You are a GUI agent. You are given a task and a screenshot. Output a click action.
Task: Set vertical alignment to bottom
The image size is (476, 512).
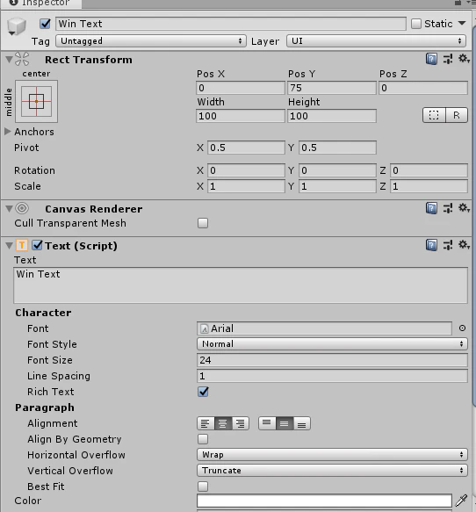pyautogui.click(x=301, y=423)
